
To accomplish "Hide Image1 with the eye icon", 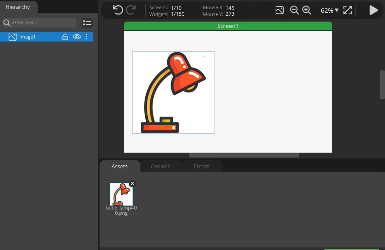I will [x=77, y=37].
